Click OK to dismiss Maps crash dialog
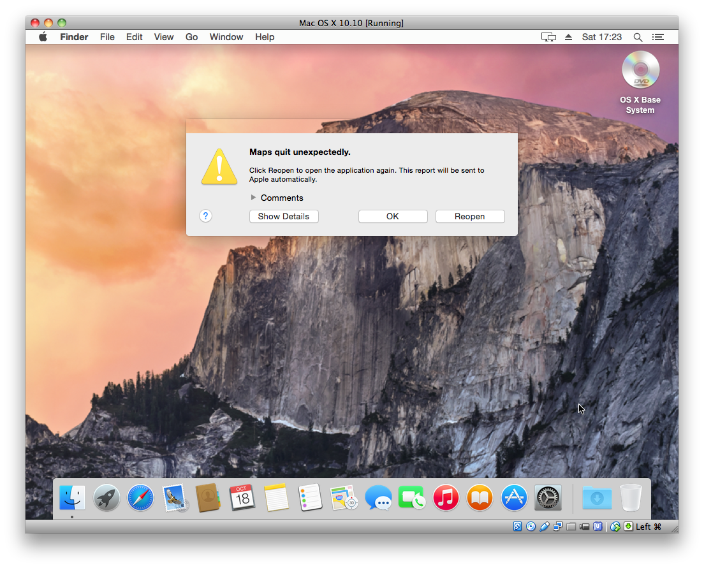Image resolution: width=704 pixels, height=568 pixels. pyautogui.click(x=393, y=216)
